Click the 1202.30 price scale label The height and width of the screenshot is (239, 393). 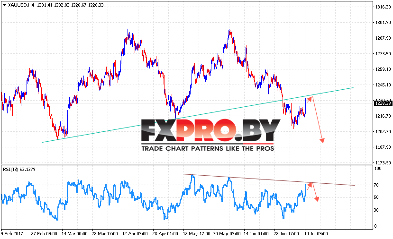[383, 131]
